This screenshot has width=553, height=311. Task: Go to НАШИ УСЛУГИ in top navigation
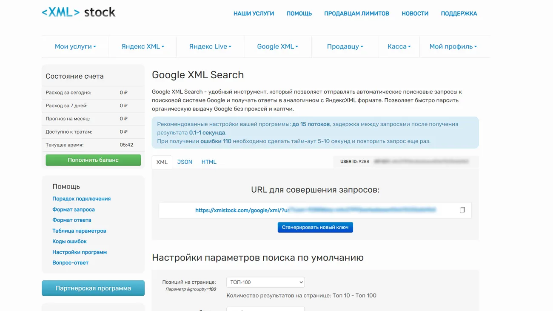coord(254,14)
